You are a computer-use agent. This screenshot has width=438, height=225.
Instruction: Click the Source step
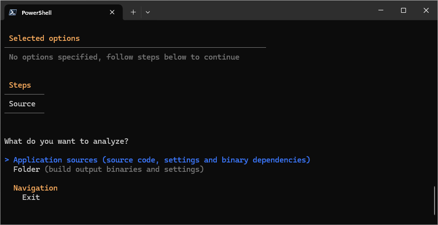pos(22,104)
